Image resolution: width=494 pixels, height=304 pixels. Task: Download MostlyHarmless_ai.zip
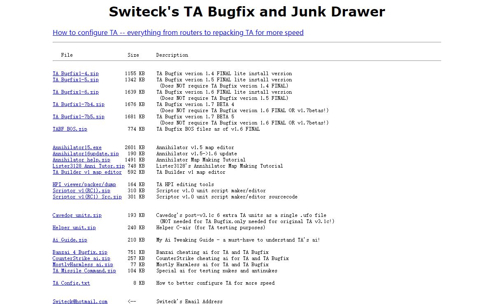(x=83, y=265)
